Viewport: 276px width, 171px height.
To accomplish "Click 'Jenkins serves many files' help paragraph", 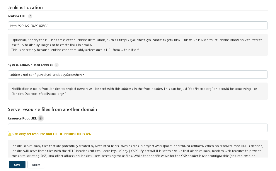I will tap(137, 151).
